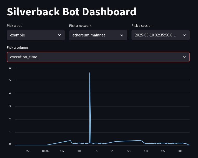Click the y-axis label 2
This screenshot has height=158, width=198.
[10, 119]
